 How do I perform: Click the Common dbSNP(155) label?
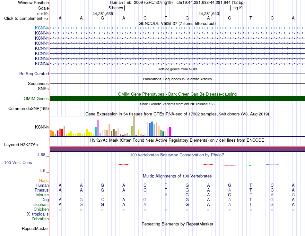[x=28, y=108]
